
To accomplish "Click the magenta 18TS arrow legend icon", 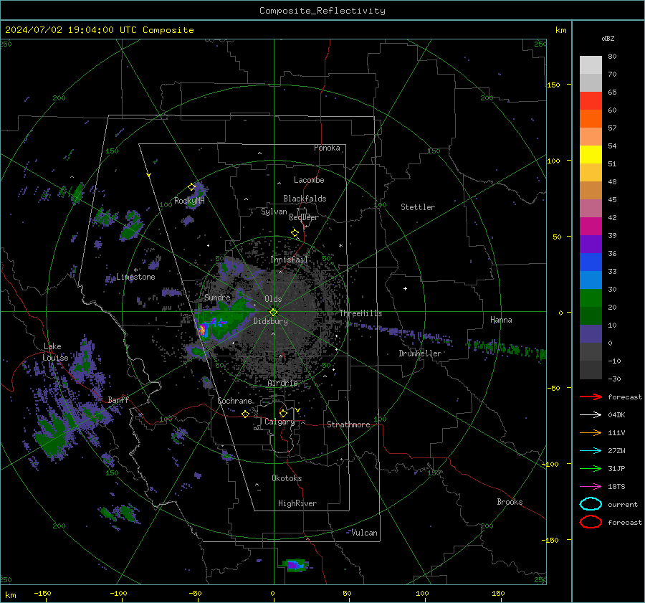I will (x=591, y=487).
